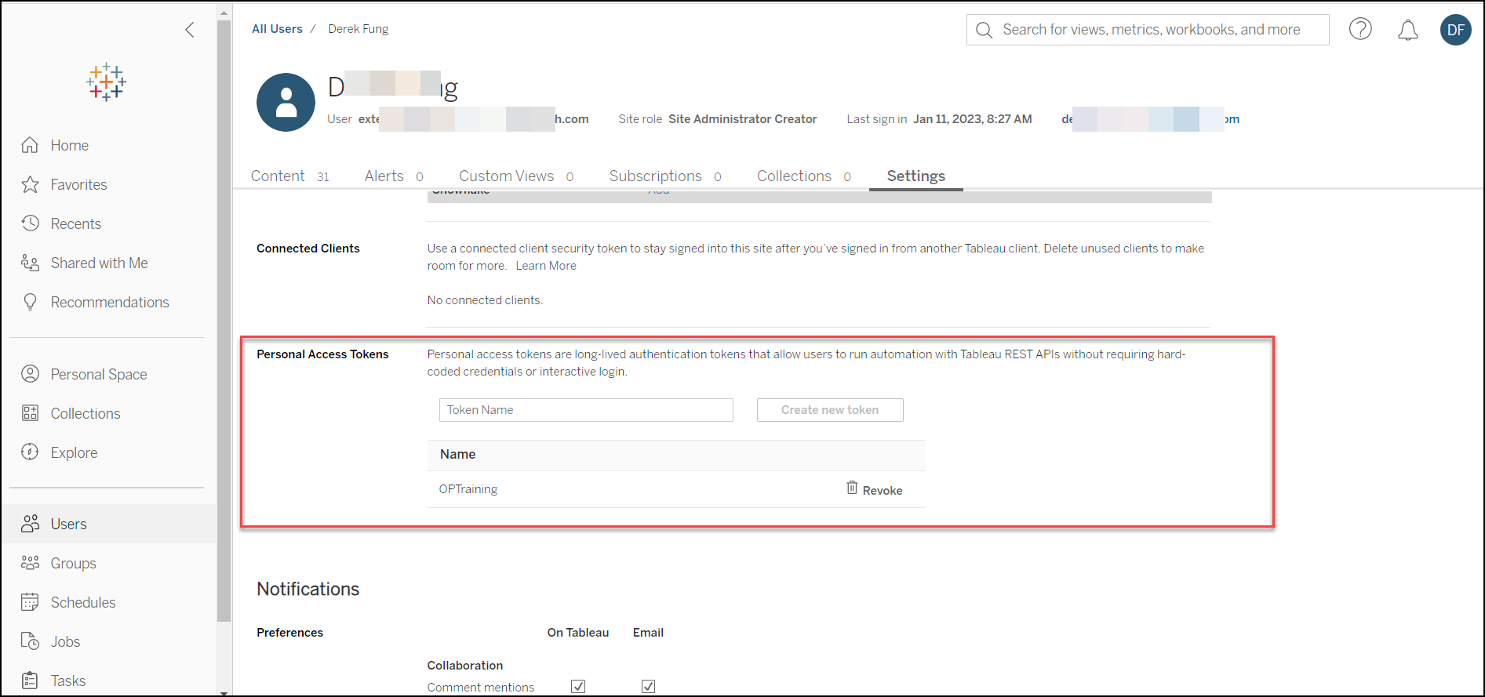This screenshot has width=1485, height=697.
Task: Select Users in sidebar
Action: point(108,524)
